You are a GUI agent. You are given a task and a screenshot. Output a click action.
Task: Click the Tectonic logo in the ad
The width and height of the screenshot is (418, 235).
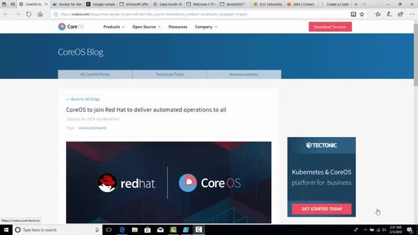point(321,145)
